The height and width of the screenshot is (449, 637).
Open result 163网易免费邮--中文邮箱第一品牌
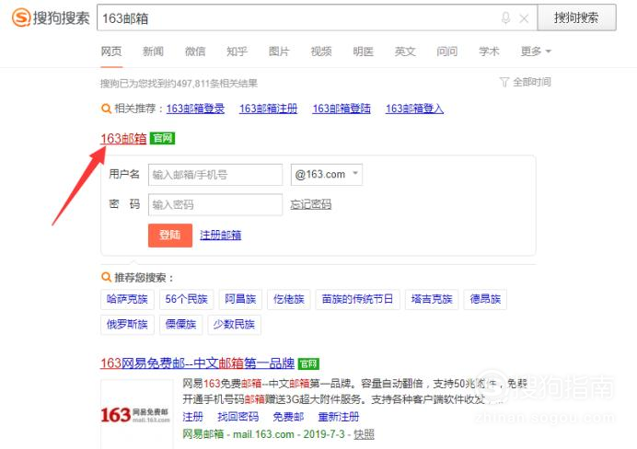(197, 363)
